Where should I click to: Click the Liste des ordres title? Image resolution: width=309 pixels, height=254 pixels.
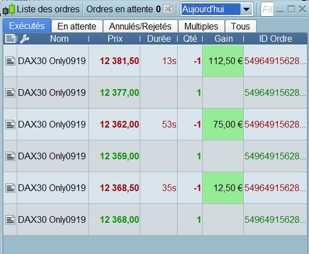click(x=48, y=9)
